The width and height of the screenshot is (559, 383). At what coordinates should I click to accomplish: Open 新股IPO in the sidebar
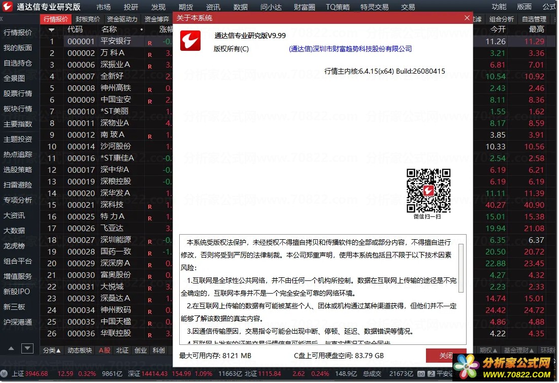[17, 292]
